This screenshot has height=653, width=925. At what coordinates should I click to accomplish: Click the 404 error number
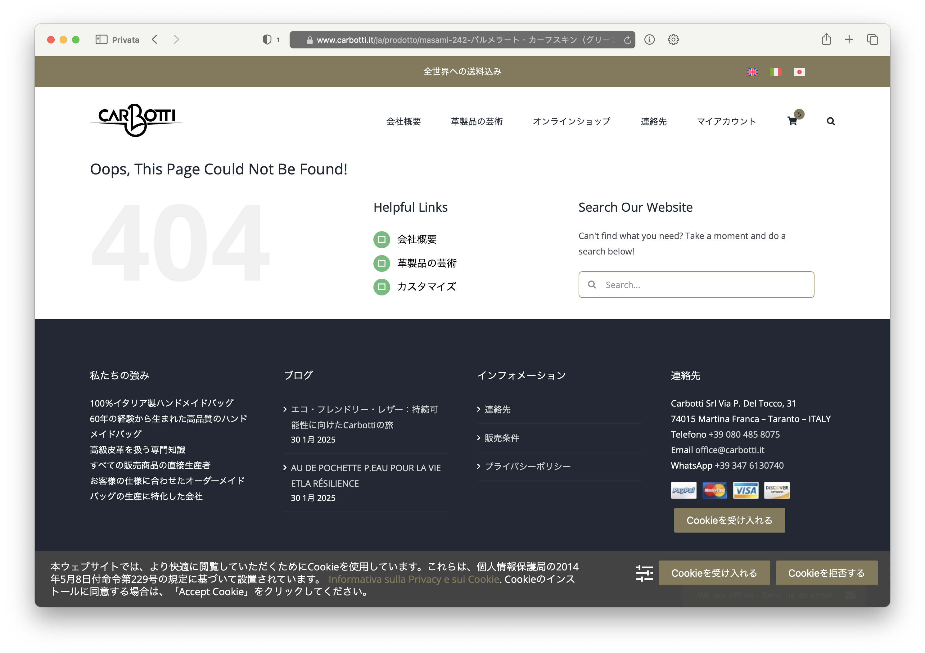coord(180,243)
